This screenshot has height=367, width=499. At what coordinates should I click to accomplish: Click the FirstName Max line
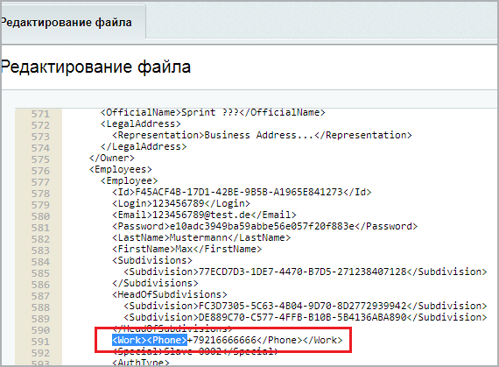pyautogui.click(x=186, y=250)
